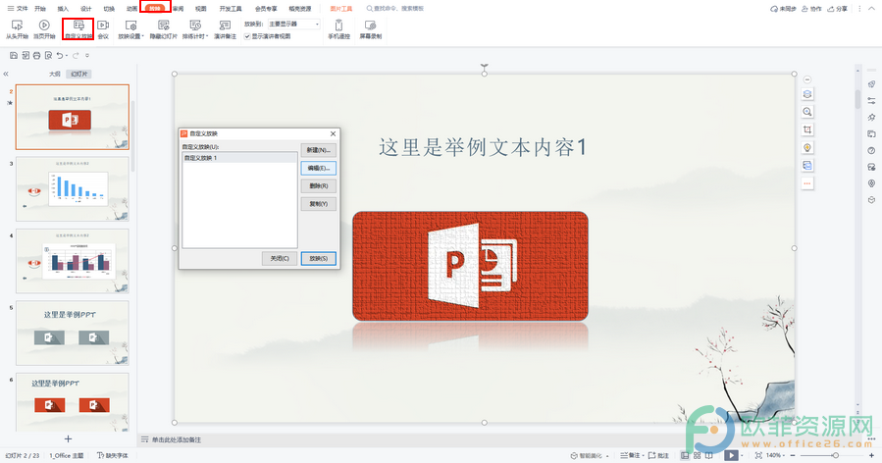Switch to the Review (审阅) tab

click(178, 9)
